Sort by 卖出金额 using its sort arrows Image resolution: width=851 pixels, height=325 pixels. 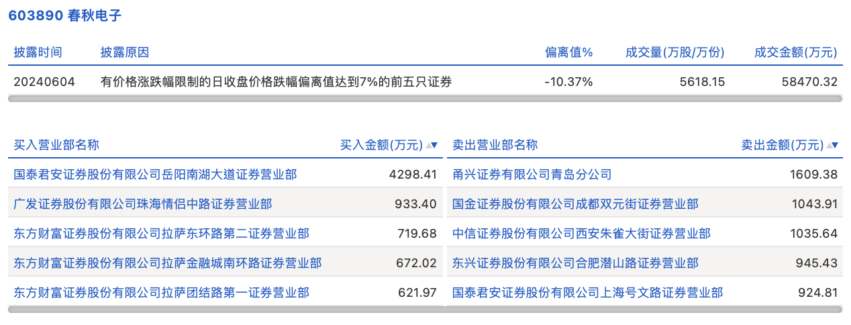pyautogui.click(x=833, y=145)
